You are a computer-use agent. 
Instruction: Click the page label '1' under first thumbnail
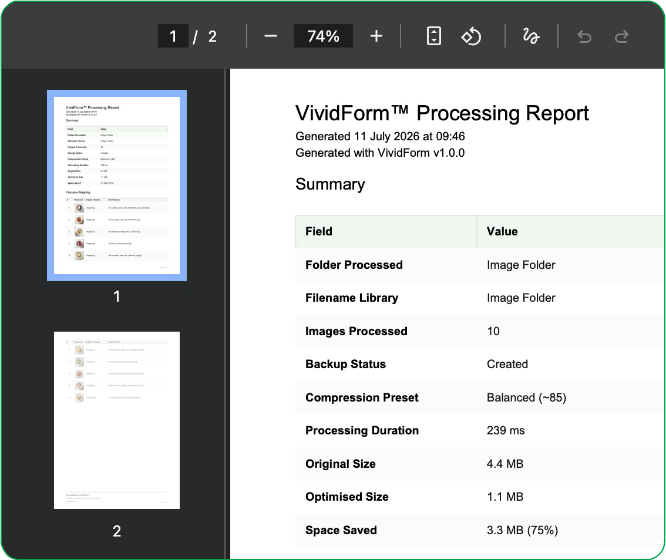pyautogui.click(x=117, y=296)
